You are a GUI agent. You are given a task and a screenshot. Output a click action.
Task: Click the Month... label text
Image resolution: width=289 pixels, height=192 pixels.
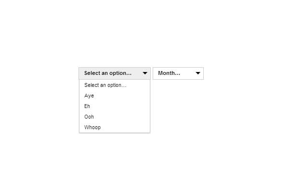click(169, 73)
